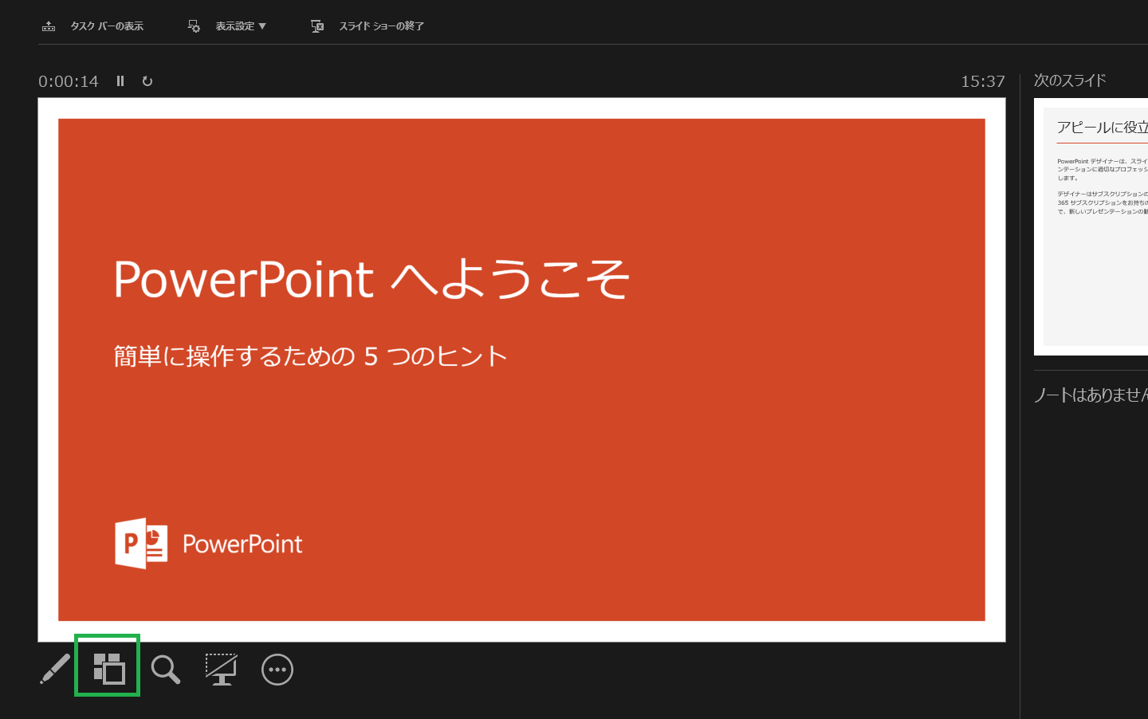Image resolution: width=1148 pixels, height=719 pixels.
Task: Pause the presentation timer
Action: tap(120, 81)
